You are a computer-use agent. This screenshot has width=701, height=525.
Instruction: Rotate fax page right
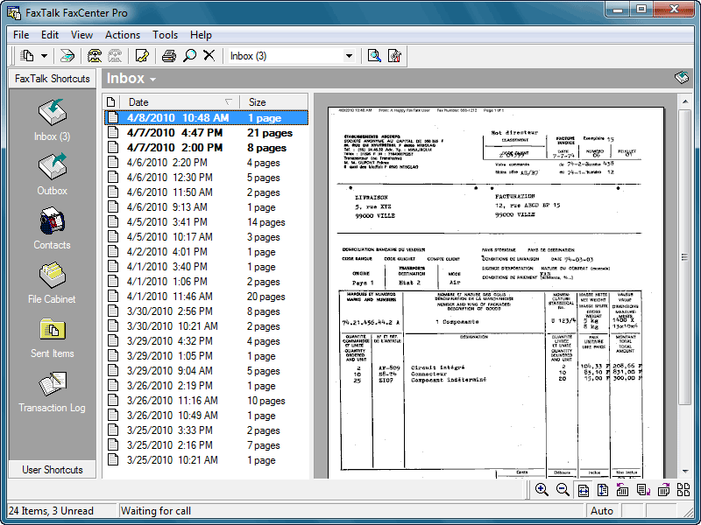tap(663, 490)
